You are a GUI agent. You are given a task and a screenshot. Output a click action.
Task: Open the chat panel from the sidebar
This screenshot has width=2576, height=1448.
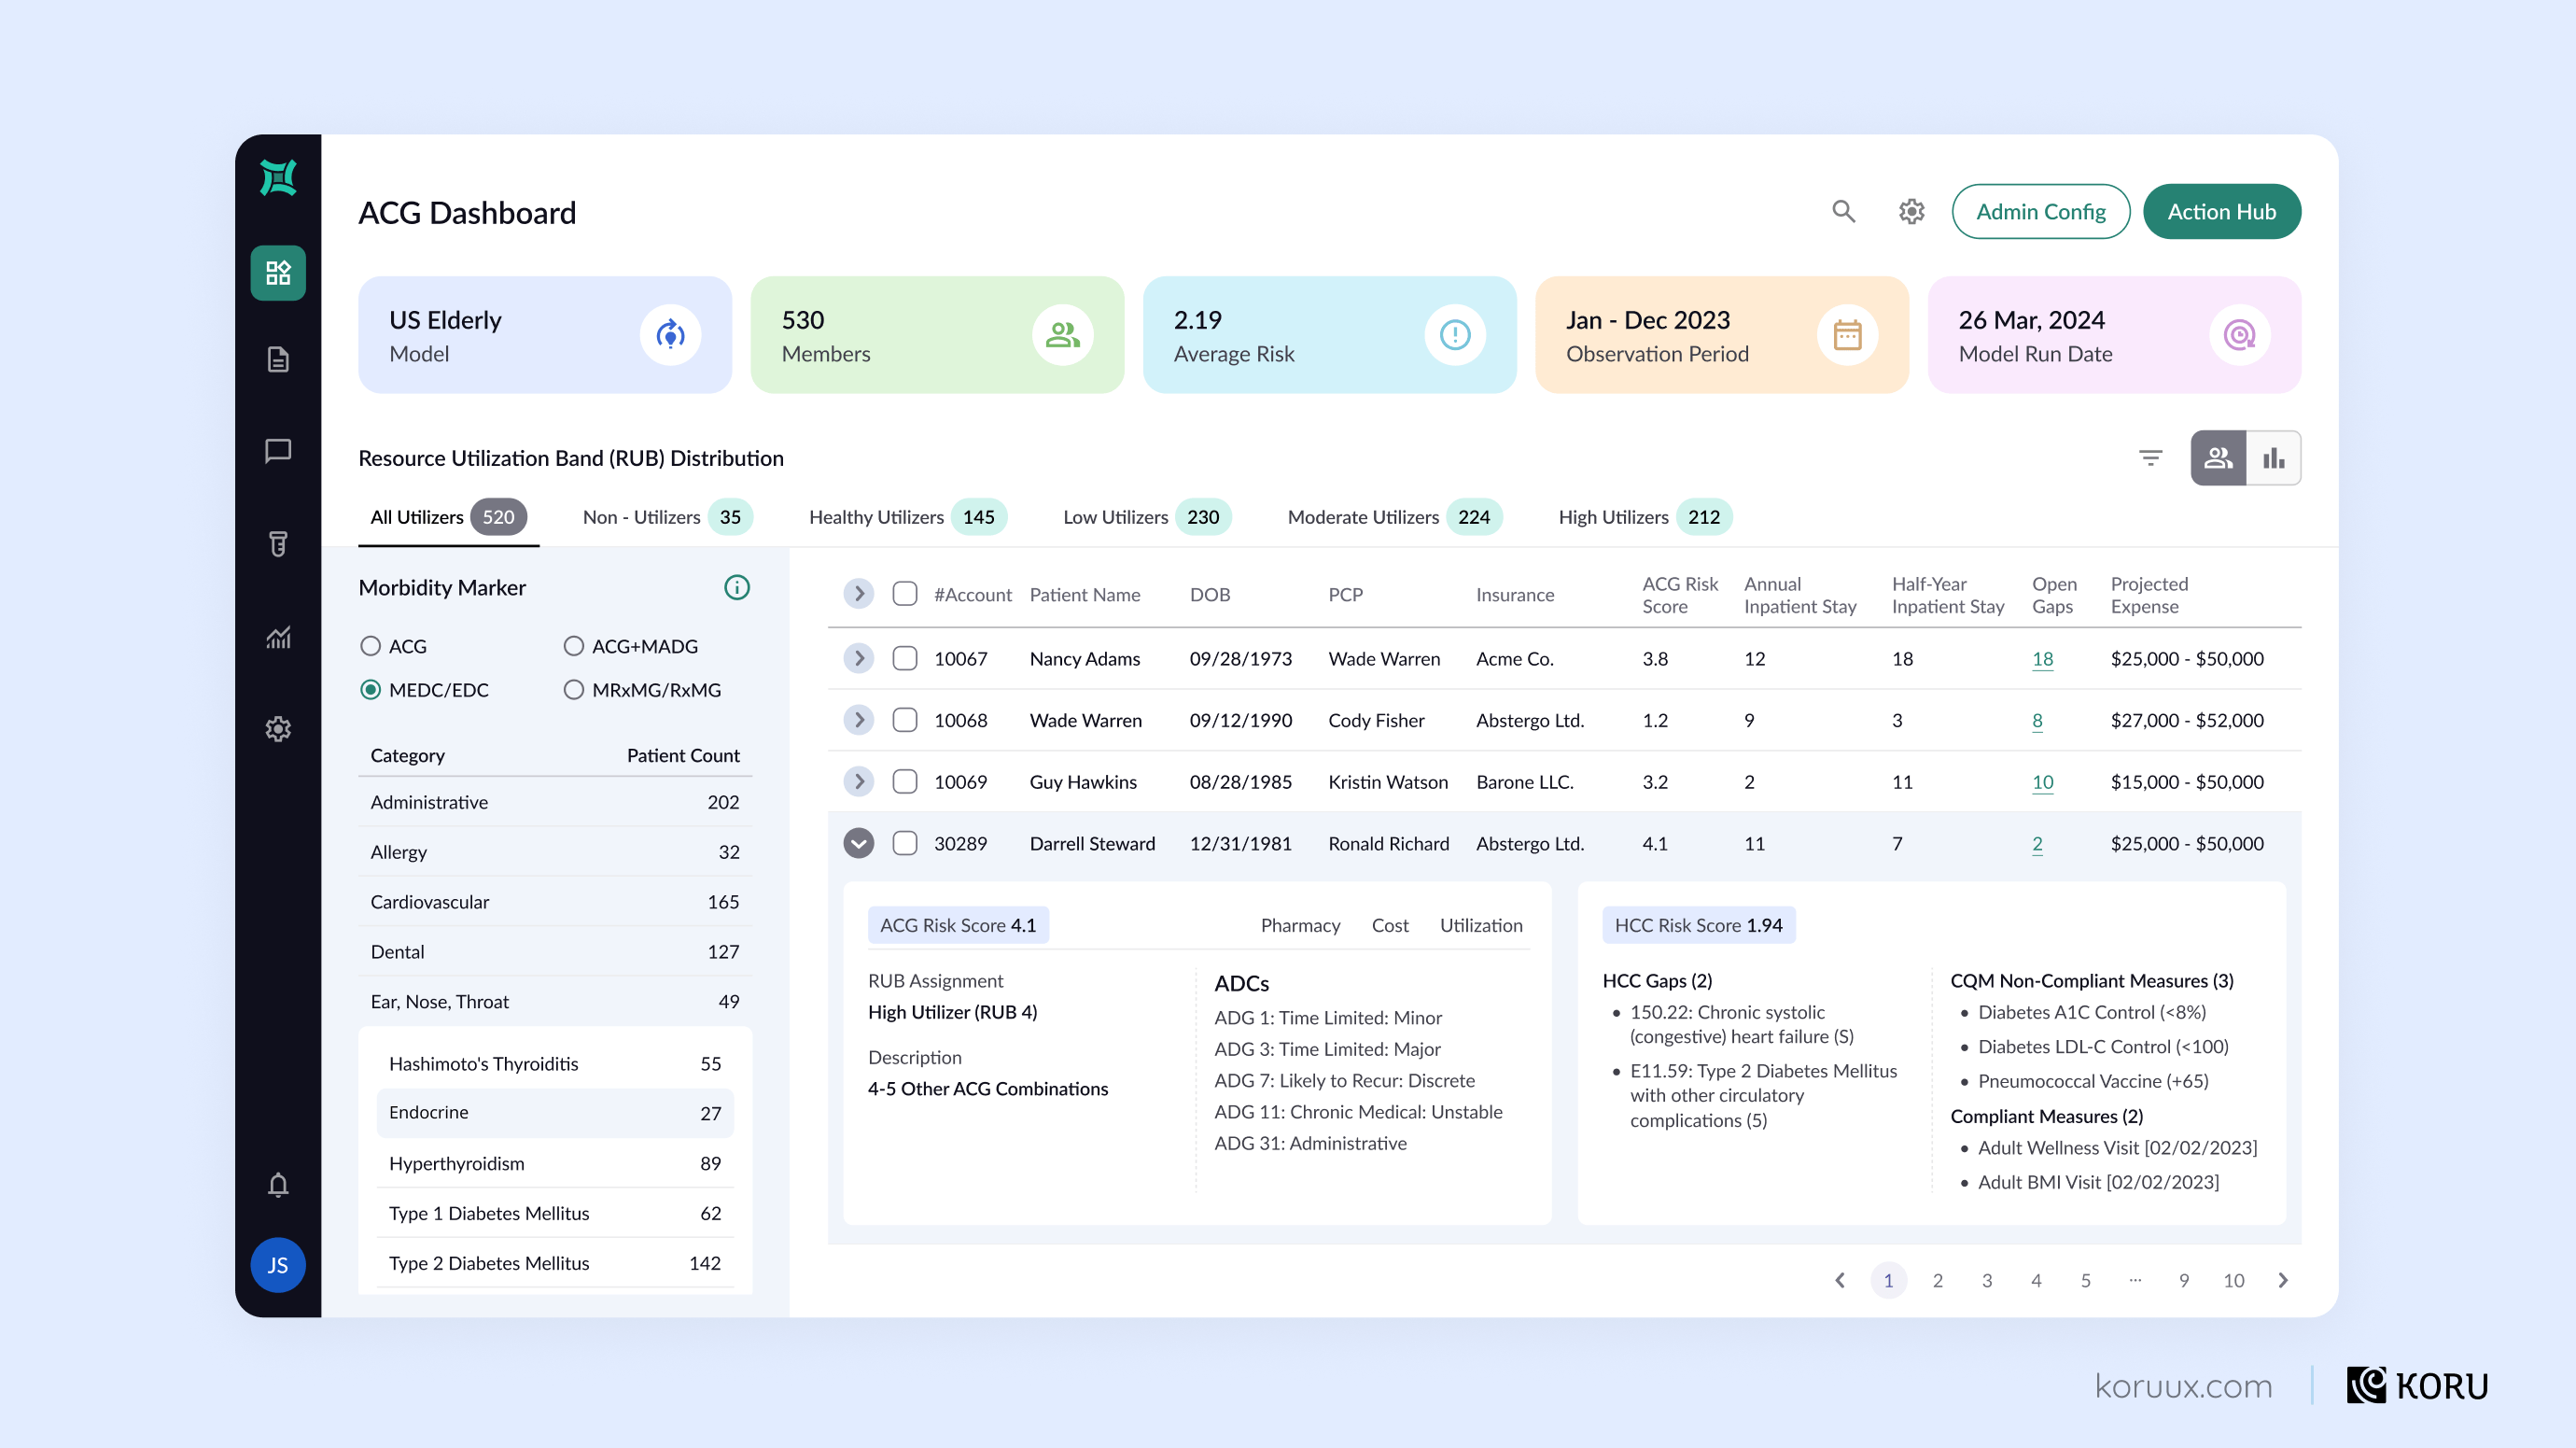coord(278,451)
